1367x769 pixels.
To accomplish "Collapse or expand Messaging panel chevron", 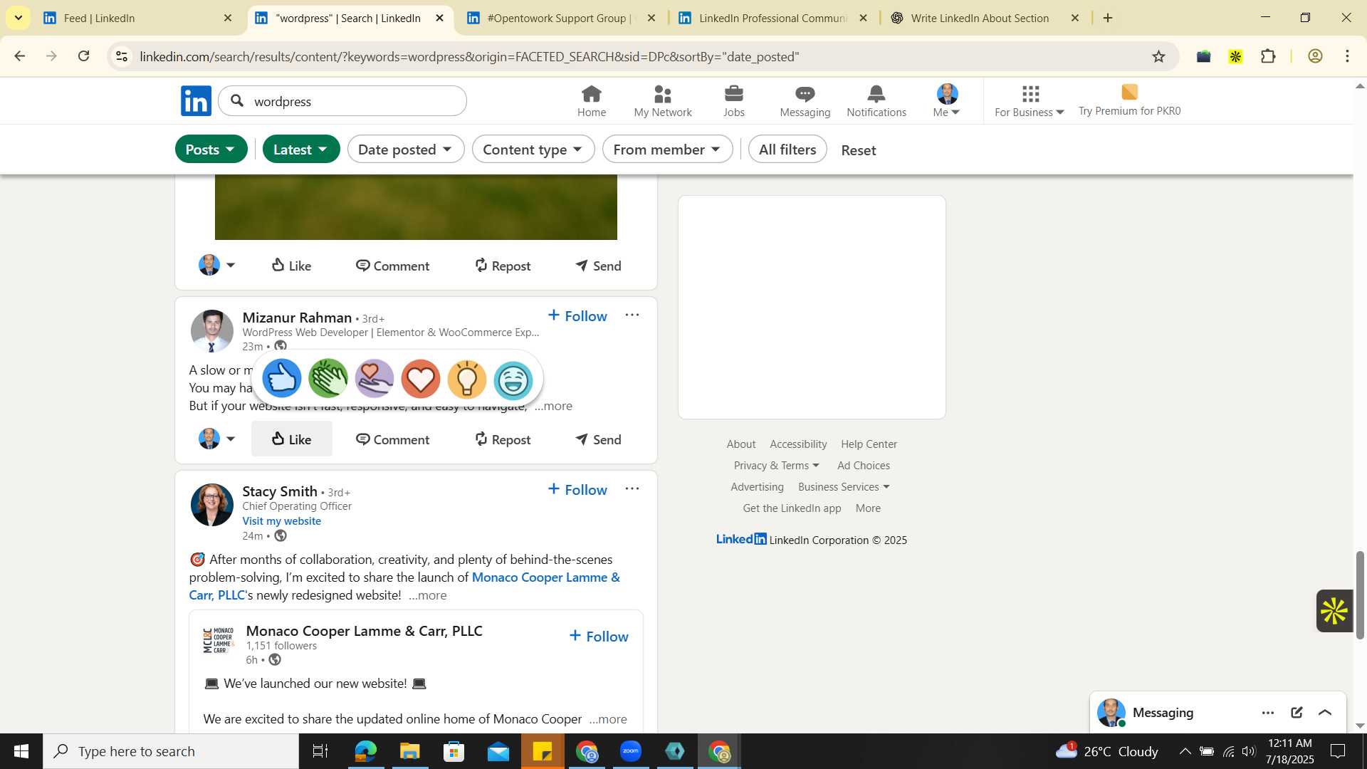I will [x=1325, y=713].
